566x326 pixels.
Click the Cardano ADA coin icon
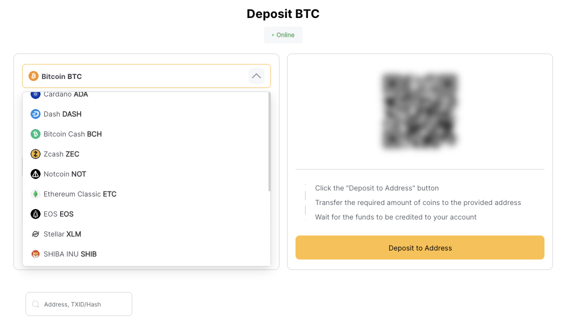(35, 94)
